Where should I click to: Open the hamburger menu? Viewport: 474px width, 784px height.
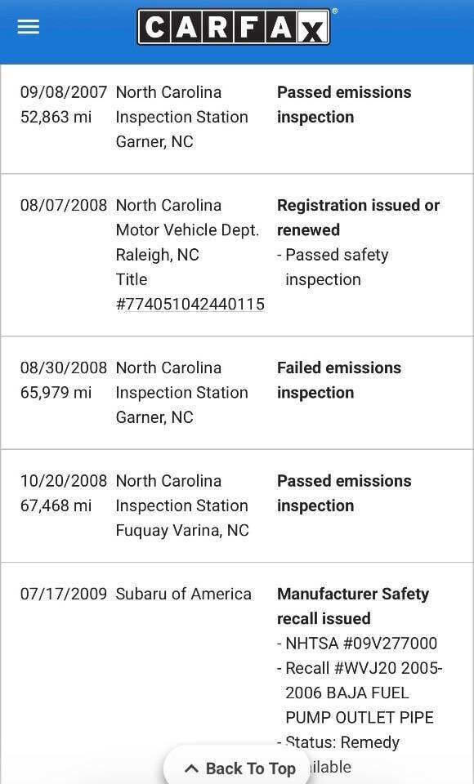click(x=28, y=27)
